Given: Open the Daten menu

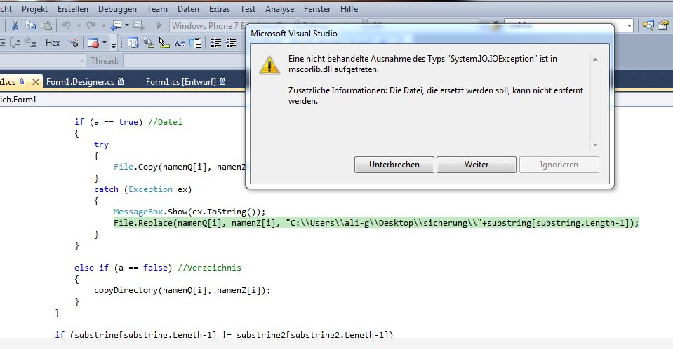Looking at the screenshot, I should (x=188, y=9).
